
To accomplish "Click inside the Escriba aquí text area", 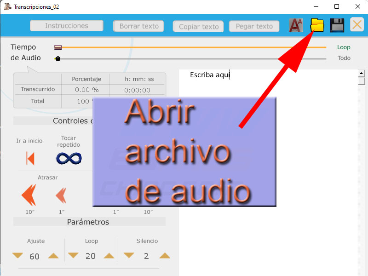I will [x=268, y=172].
